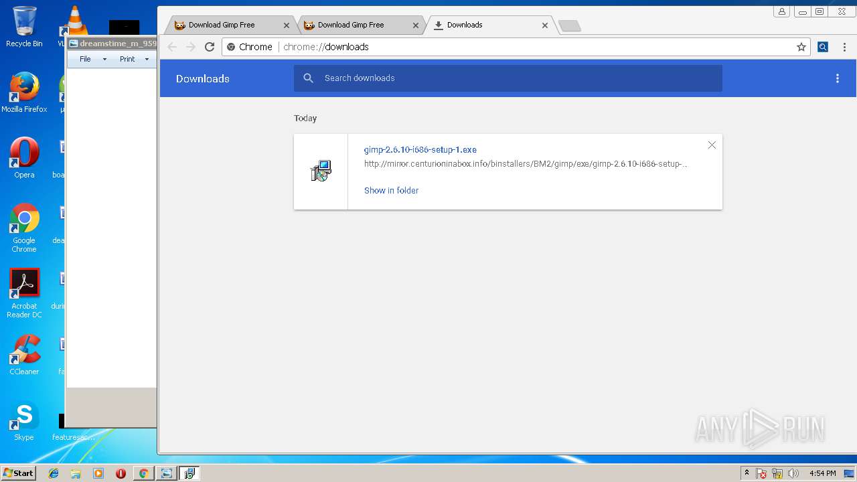Open Downloads page more actions menu
Screen dimensions: 857x482
(x=837, y=78)
